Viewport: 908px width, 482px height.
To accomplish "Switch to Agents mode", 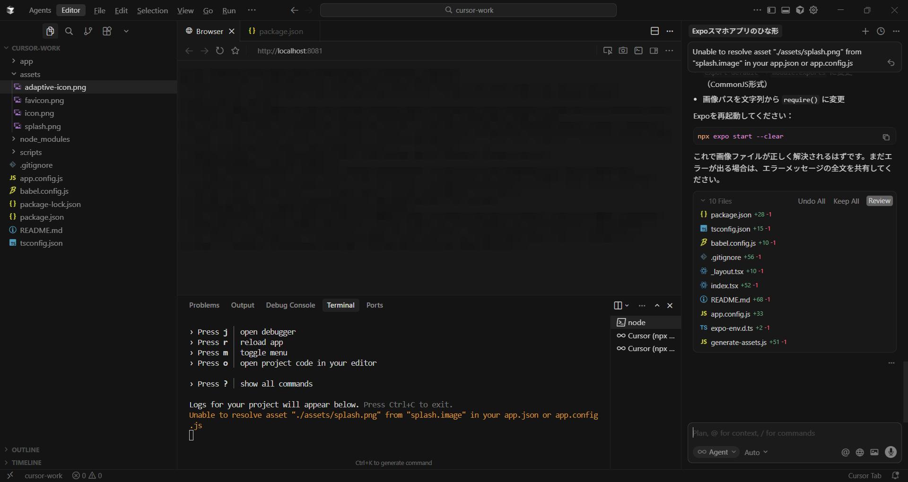I will tap(40, 10).
